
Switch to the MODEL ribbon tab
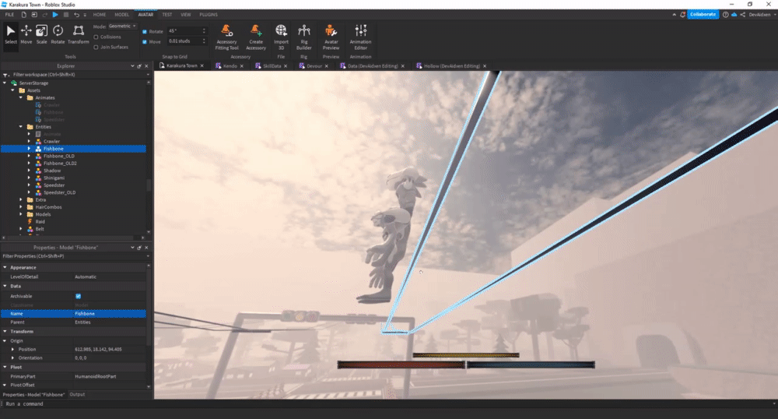[x=121, y=15]
